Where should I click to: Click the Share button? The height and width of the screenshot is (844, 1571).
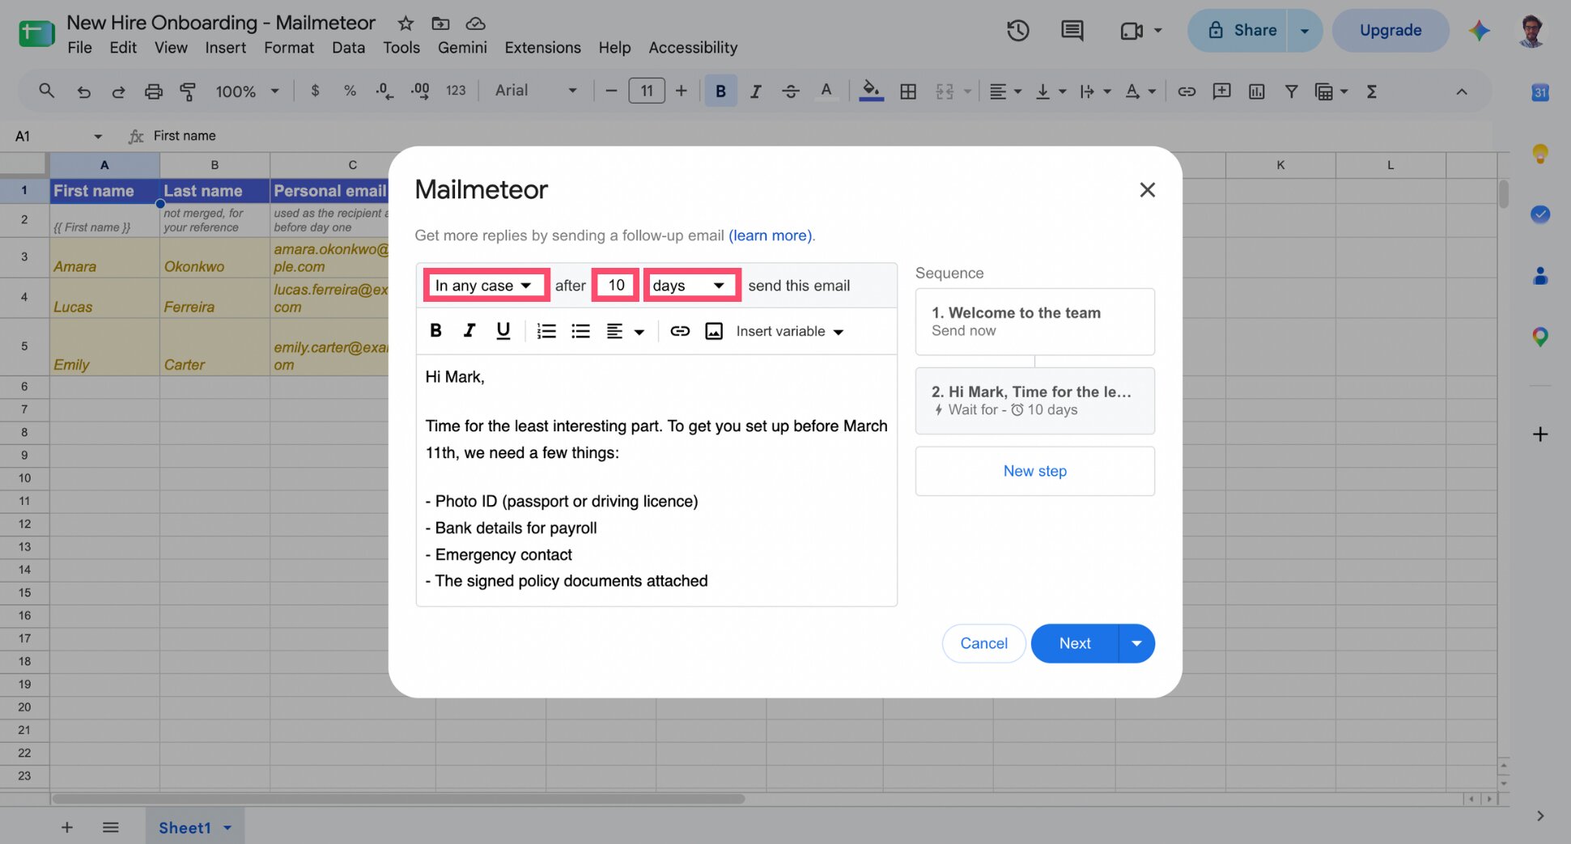(1237, 31)
